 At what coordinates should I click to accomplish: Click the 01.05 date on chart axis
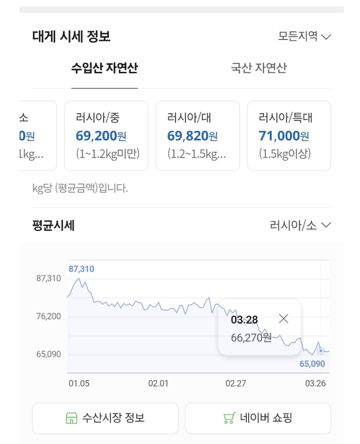pyautogui.click(x=79, y=384)
